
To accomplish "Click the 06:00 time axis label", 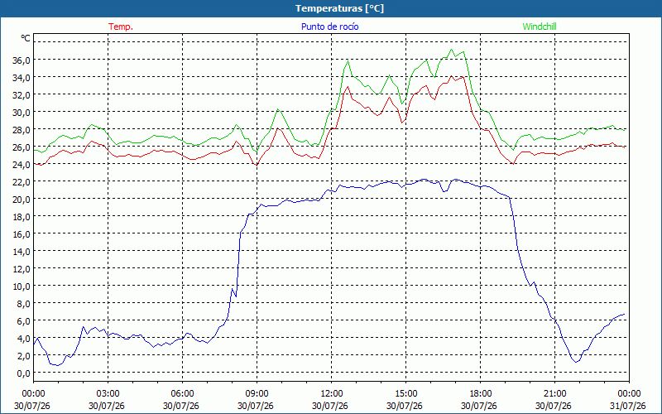I will (182, 394).
